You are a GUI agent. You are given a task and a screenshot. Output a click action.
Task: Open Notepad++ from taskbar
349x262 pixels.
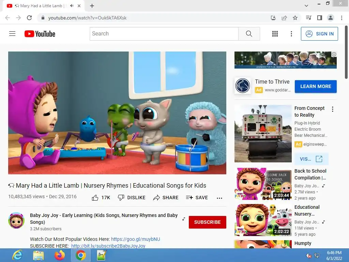102,255
